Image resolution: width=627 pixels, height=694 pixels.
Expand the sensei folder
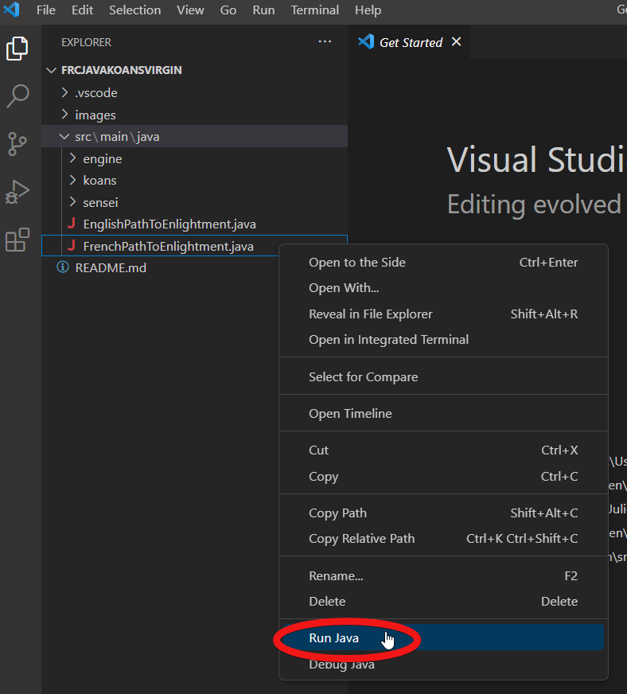coord(72,202)
